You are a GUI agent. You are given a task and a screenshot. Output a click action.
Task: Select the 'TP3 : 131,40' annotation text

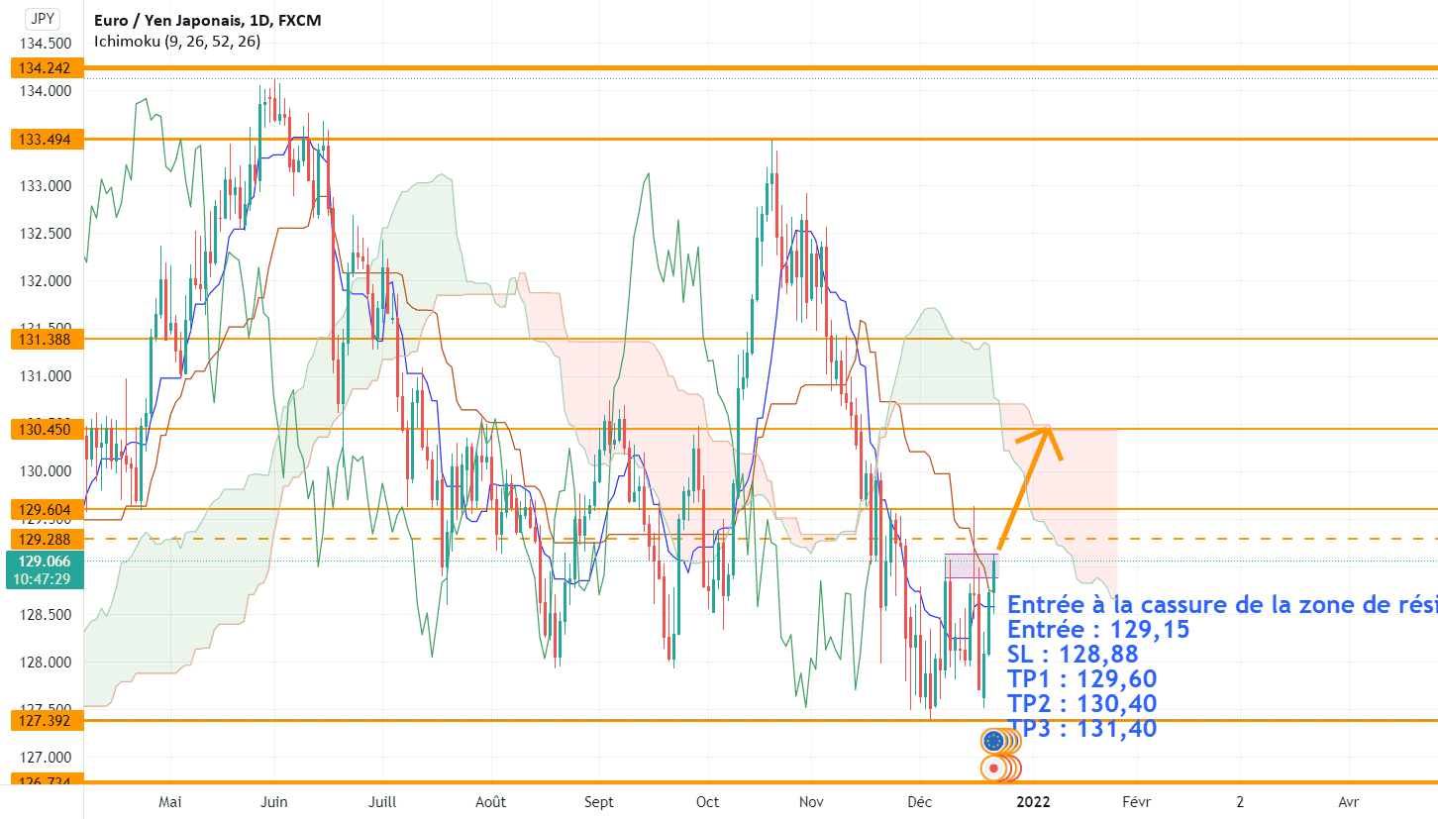(1081, 729)
